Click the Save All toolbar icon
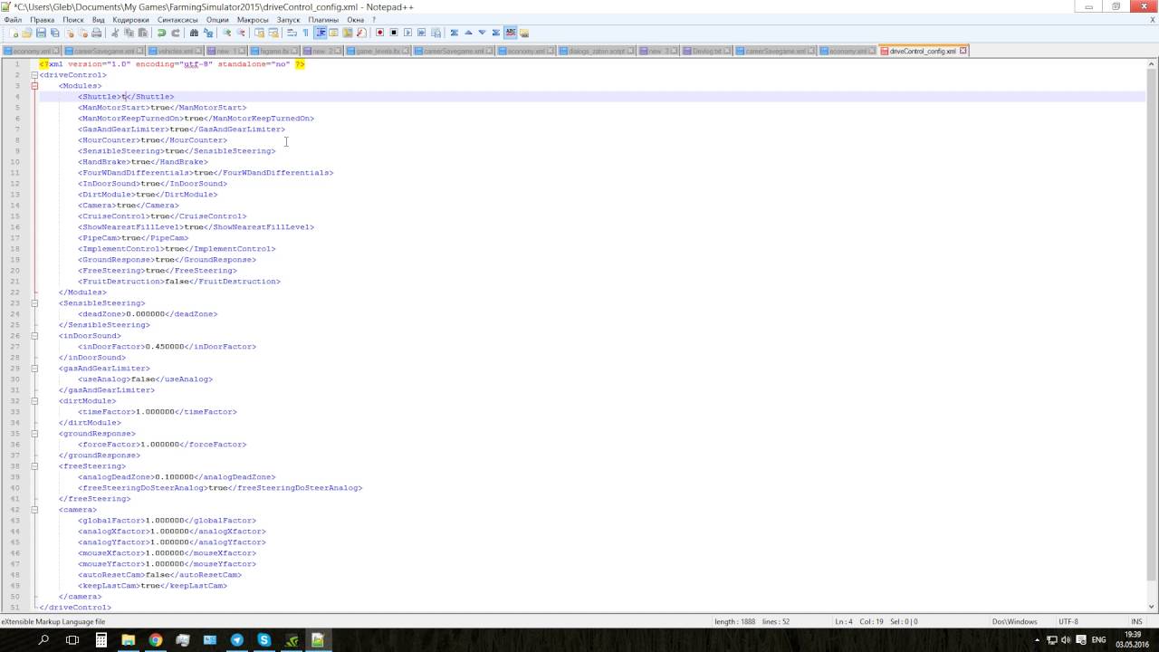Viewport: 1159px width, 652px height. pyautogui.click(x=54, y=33)
